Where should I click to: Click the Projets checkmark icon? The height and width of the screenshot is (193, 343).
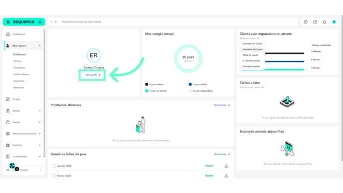point(8,99)
